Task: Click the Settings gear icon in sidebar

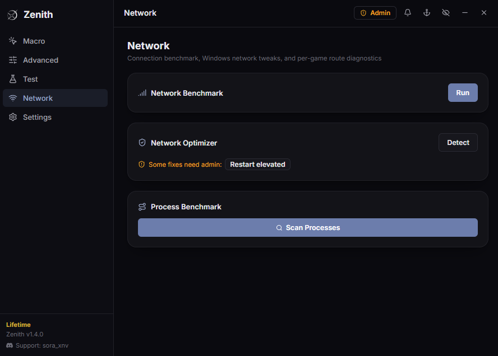Action: [13, 117]
